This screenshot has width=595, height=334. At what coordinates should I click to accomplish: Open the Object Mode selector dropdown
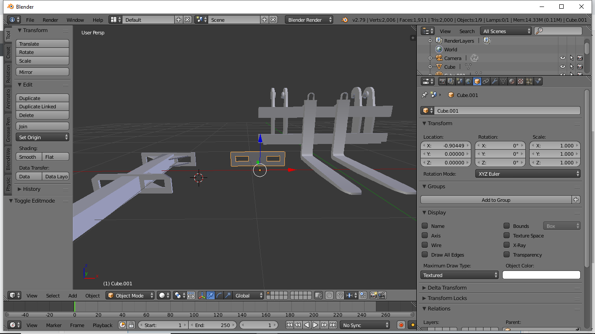(x=130, y=295)
